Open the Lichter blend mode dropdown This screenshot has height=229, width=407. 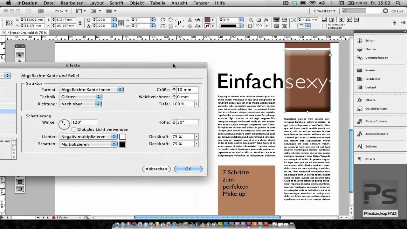(88, 137)
